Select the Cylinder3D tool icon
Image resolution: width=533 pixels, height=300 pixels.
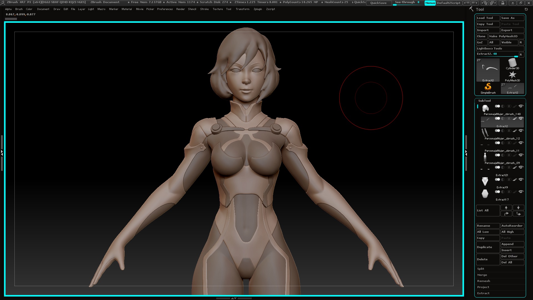(x=512, y=63)
